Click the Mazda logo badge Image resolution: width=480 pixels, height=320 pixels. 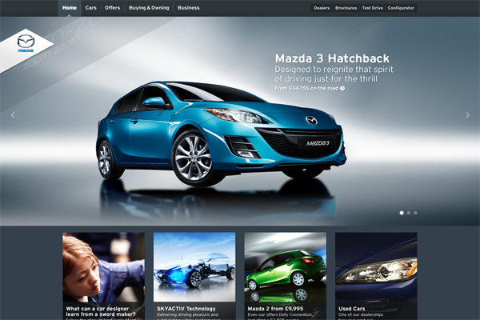(x=26, y=44)
